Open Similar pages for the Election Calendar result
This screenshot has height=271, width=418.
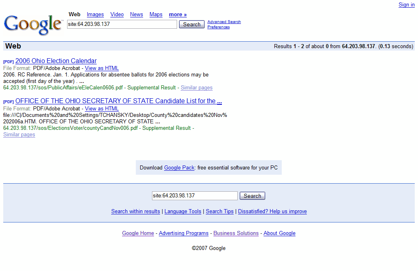click(x=196, y=87)
